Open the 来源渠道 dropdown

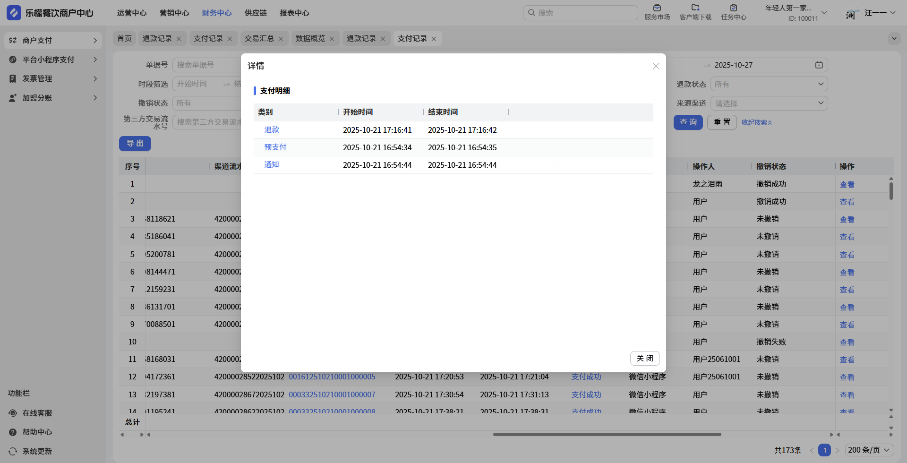[x=769, y=103]
